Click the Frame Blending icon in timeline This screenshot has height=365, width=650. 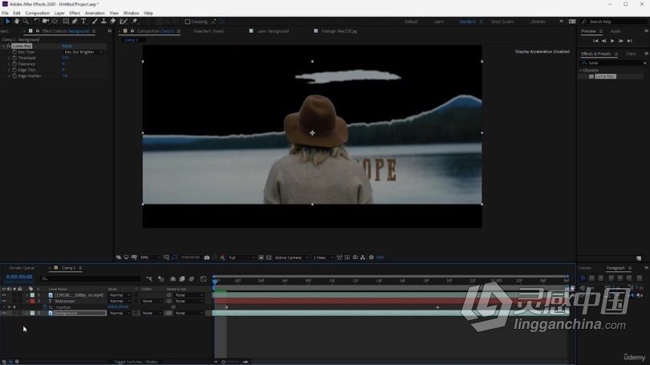[182, 279]
